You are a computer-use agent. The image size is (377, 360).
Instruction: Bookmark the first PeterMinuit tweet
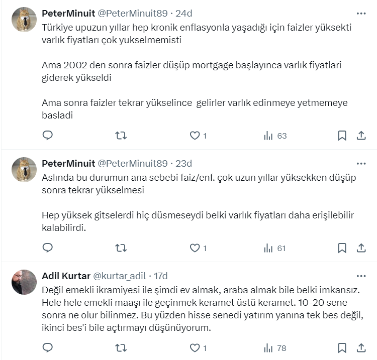342,136
